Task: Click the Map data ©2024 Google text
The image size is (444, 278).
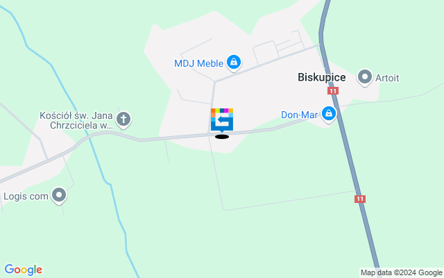Action: [401, 273]
